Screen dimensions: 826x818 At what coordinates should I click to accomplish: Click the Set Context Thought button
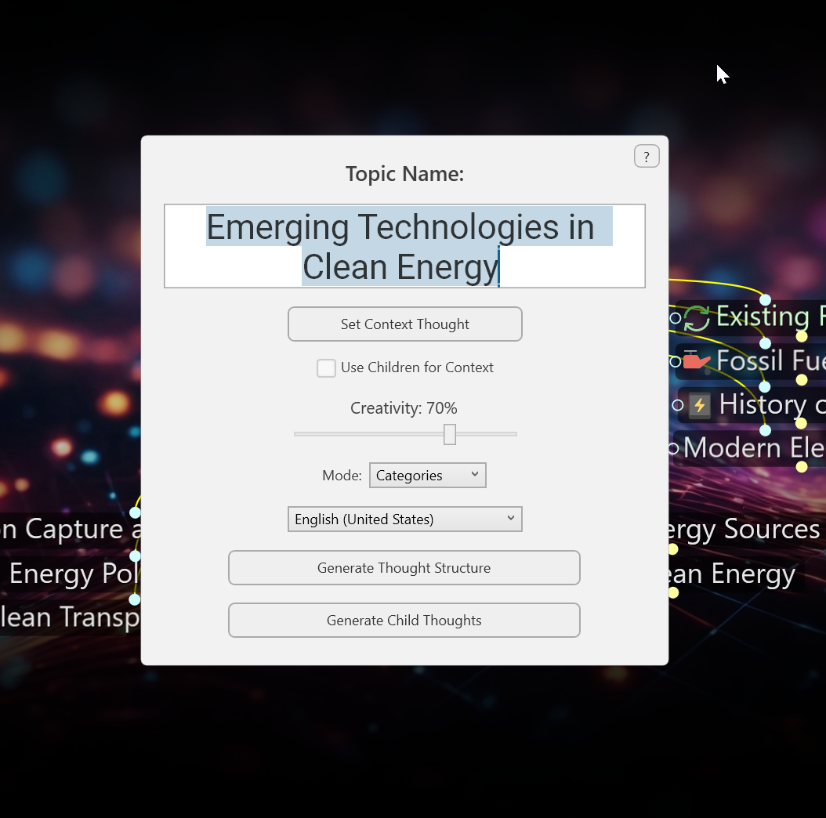coord(404,324)
